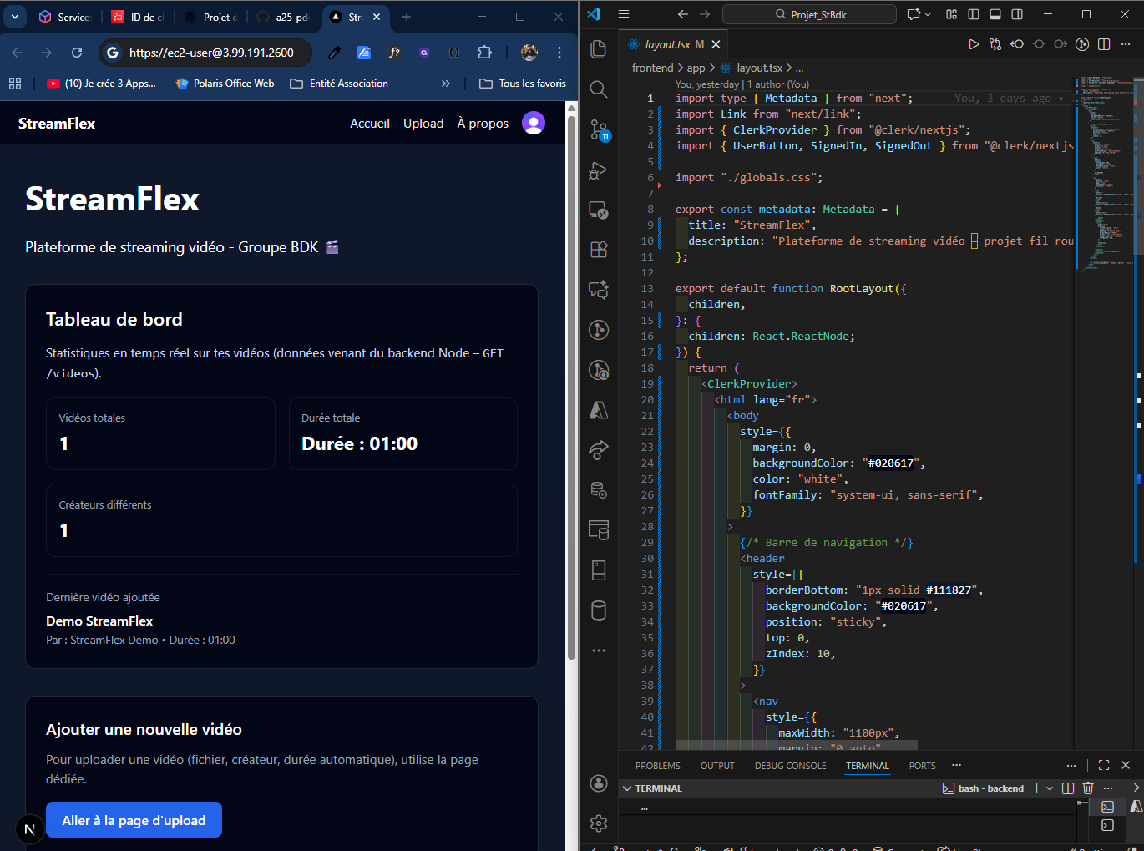This screenshot has height=851, width=1144.
Task: Switch to the DEBUG CONSOLE tab
Action: (x=790, y=766)
